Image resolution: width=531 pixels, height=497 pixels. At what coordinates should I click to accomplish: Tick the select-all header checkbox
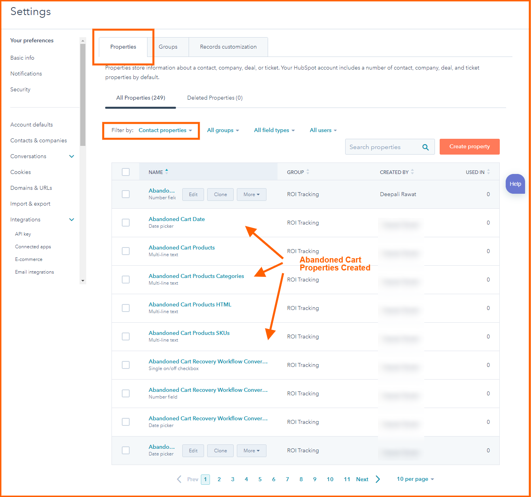coord(126,172)
